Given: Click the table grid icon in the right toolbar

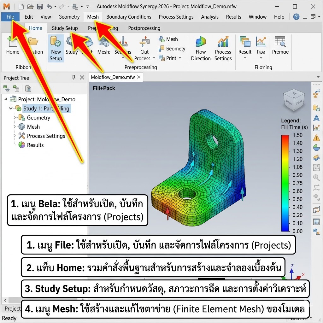Looking at the screenshot, I should click(x=316, y=222).
